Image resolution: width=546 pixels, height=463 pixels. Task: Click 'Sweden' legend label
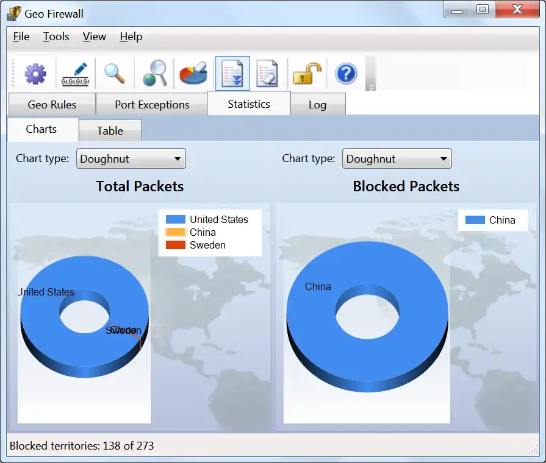pos(207,245)
